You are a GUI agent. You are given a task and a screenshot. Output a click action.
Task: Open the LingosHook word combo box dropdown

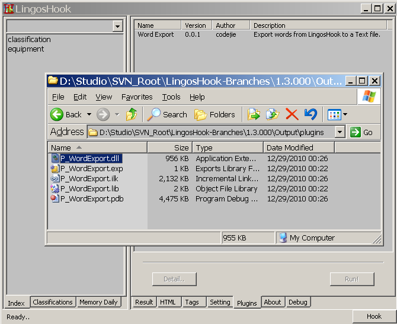pyautogui.click(x=118, y=26)
